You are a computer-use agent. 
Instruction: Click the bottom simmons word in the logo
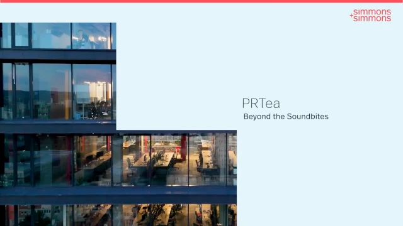[x=372, y=18]
